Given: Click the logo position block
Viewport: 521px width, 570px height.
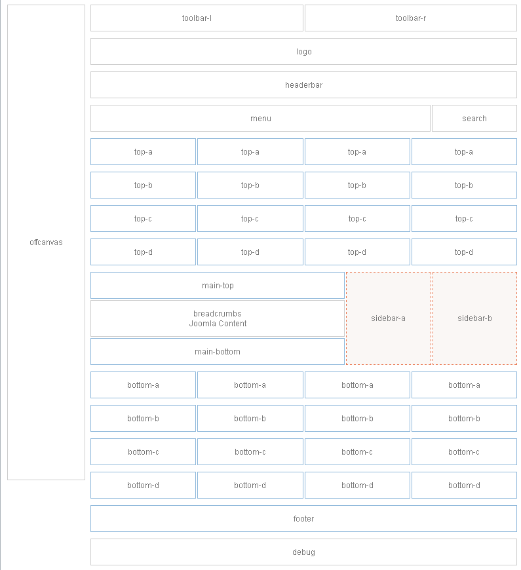Looking at the screenshot, I should click(303, 52).
